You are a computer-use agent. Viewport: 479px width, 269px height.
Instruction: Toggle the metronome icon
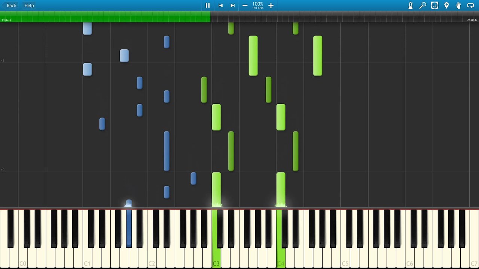[411, 5]
